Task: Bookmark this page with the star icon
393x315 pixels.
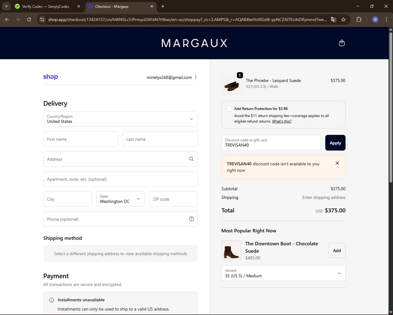Action: (343, 19)
